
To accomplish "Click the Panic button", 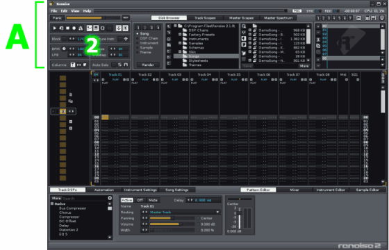I will [x=57, y=18].
